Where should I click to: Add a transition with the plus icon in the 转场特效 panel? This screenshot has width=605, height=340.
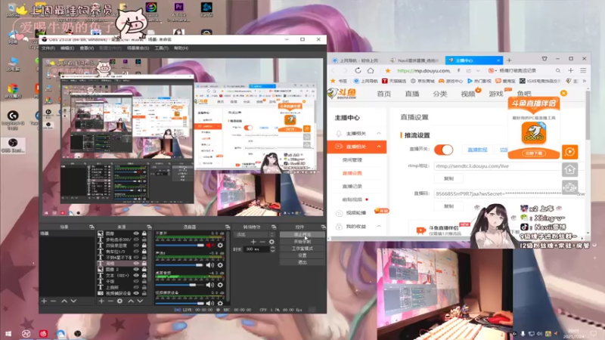pos(253,242)
